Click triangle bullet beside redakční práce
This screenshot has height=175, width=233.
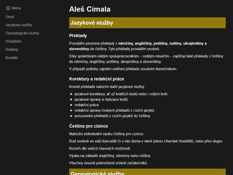(x=71, y=105)
